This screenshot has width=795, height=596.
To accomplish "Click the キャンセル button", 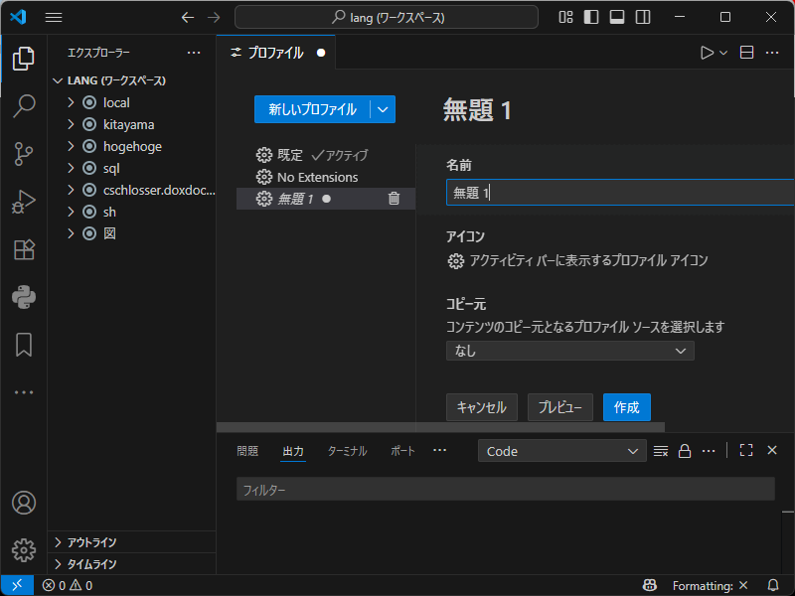I will tap(482, 407).
